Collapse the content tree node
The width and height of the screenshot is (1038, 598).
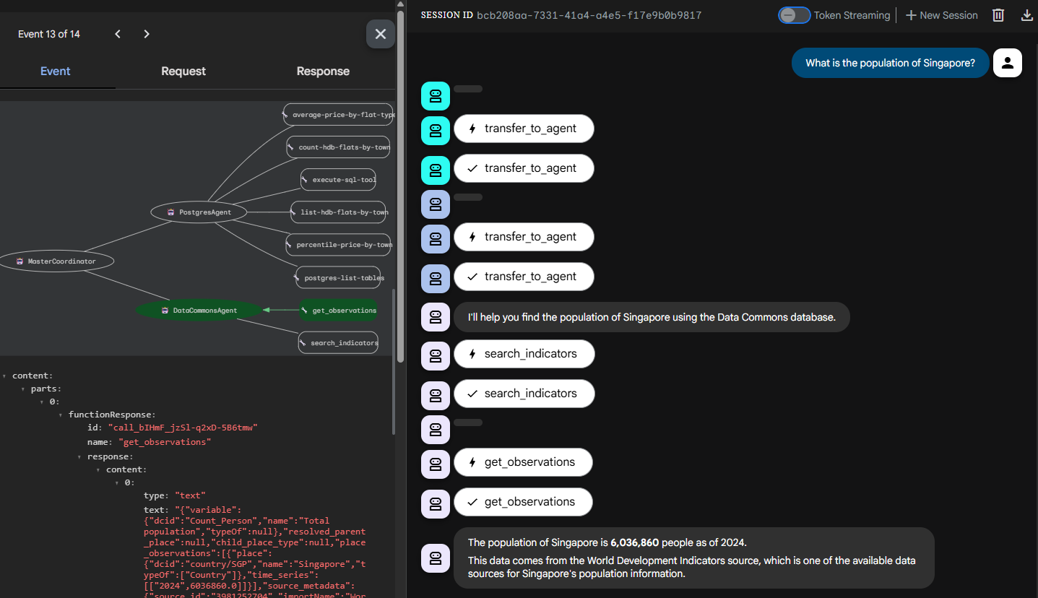(4, 376)
